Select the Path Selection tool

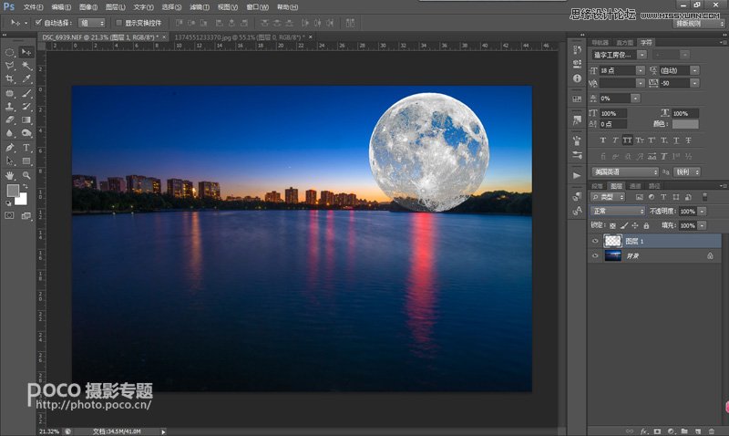click(x=10, y=161)
